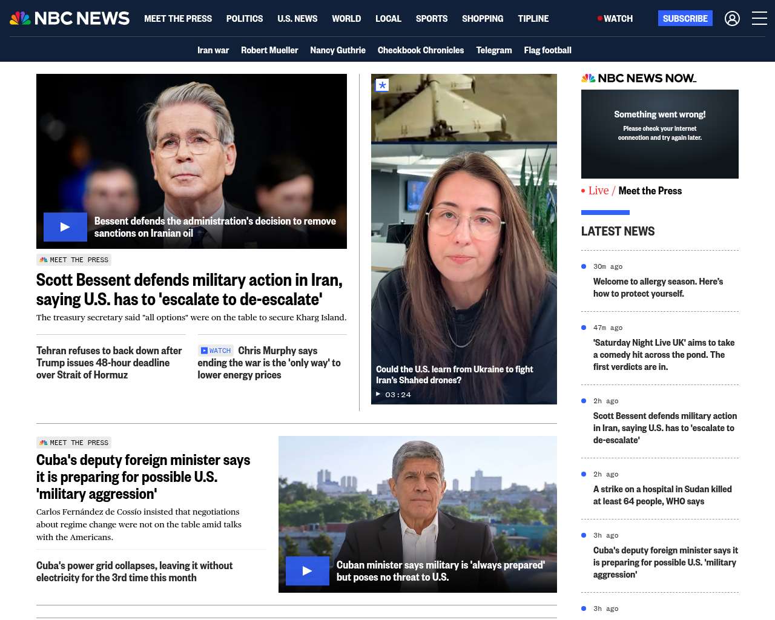Open the Politics menu item
775x620 pixels.
click(245, 19)
